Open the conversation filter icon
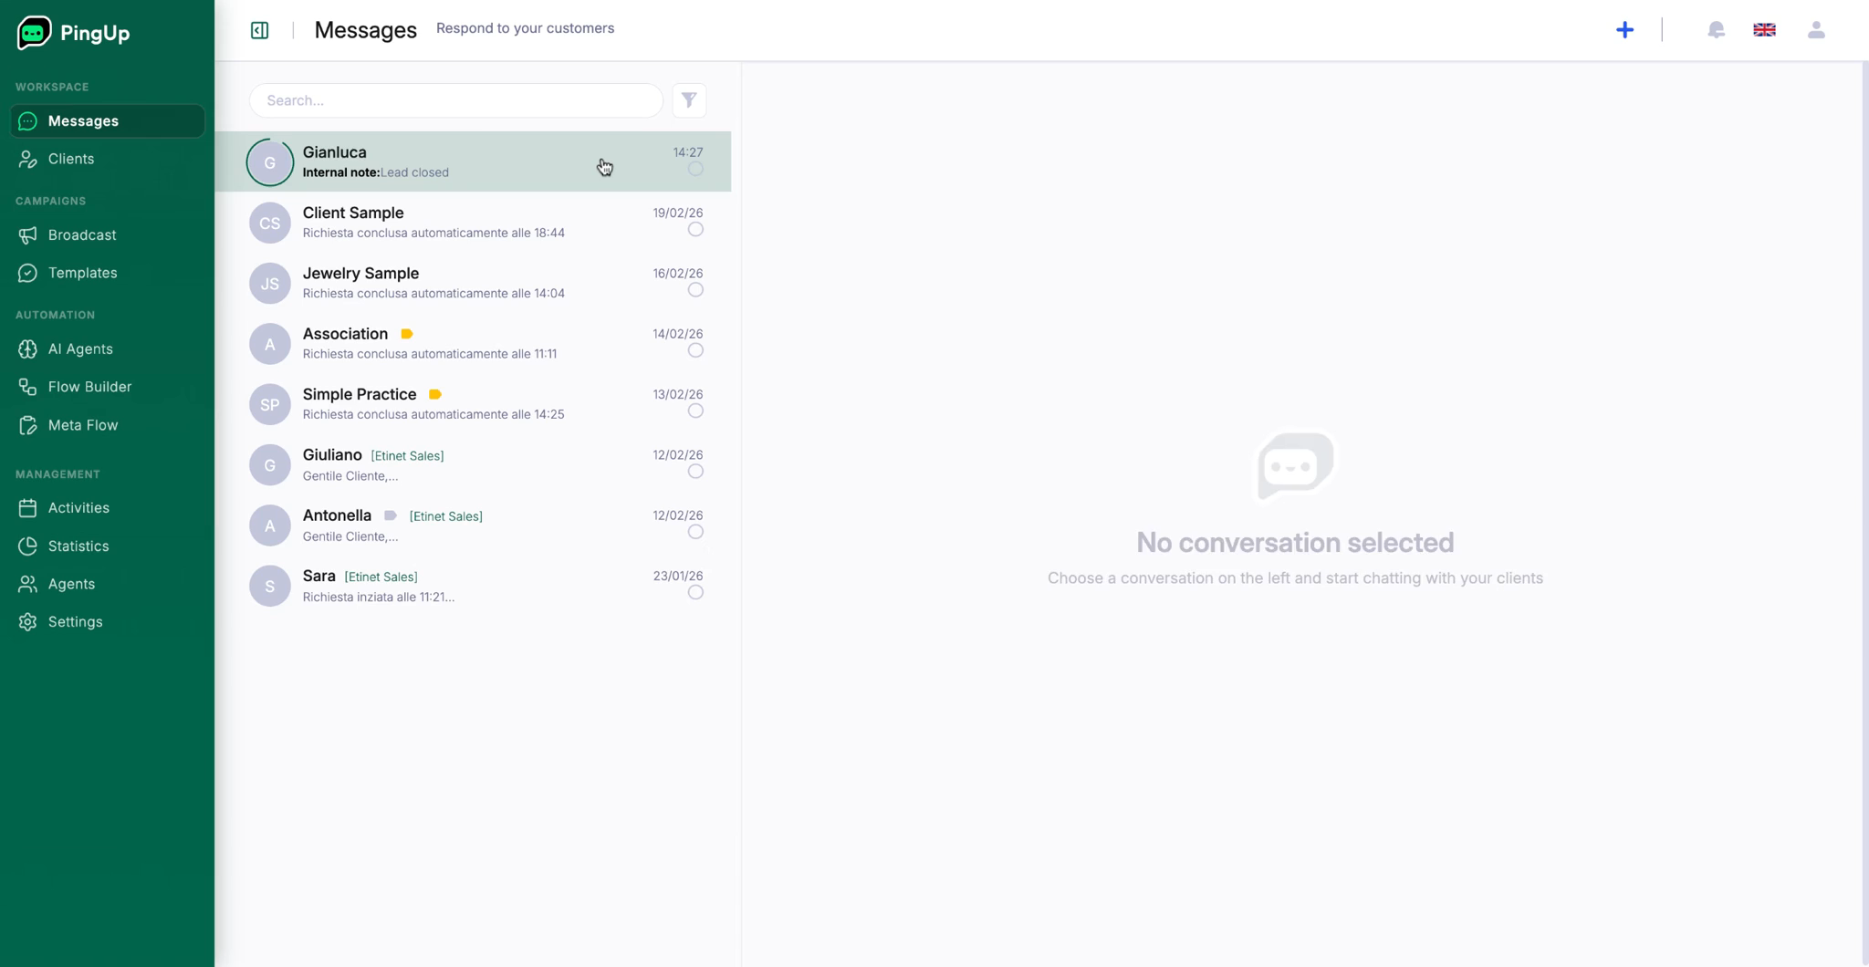The height and width of the screenshot is (967, 1869). 689,100
